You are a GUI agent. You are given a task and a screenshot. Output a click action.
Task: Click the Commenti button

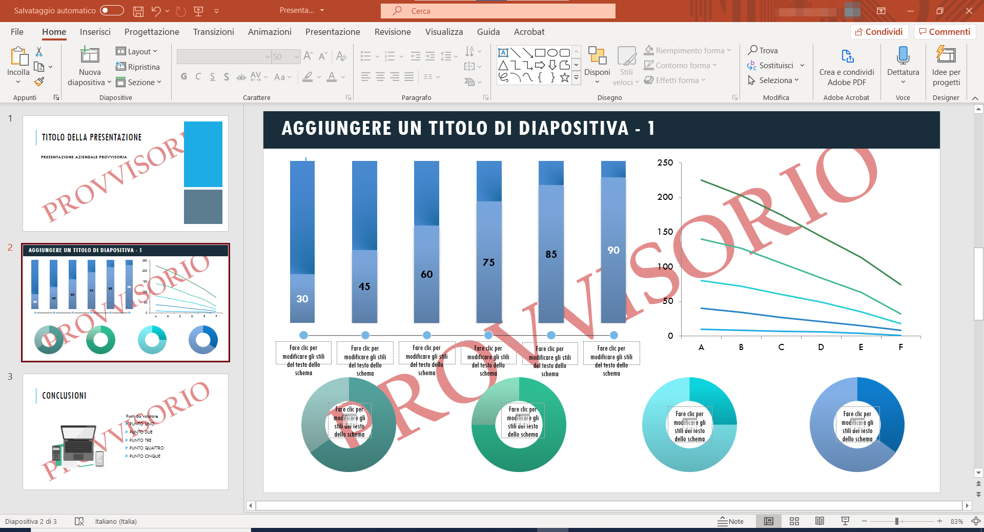(x=945, y=32)
